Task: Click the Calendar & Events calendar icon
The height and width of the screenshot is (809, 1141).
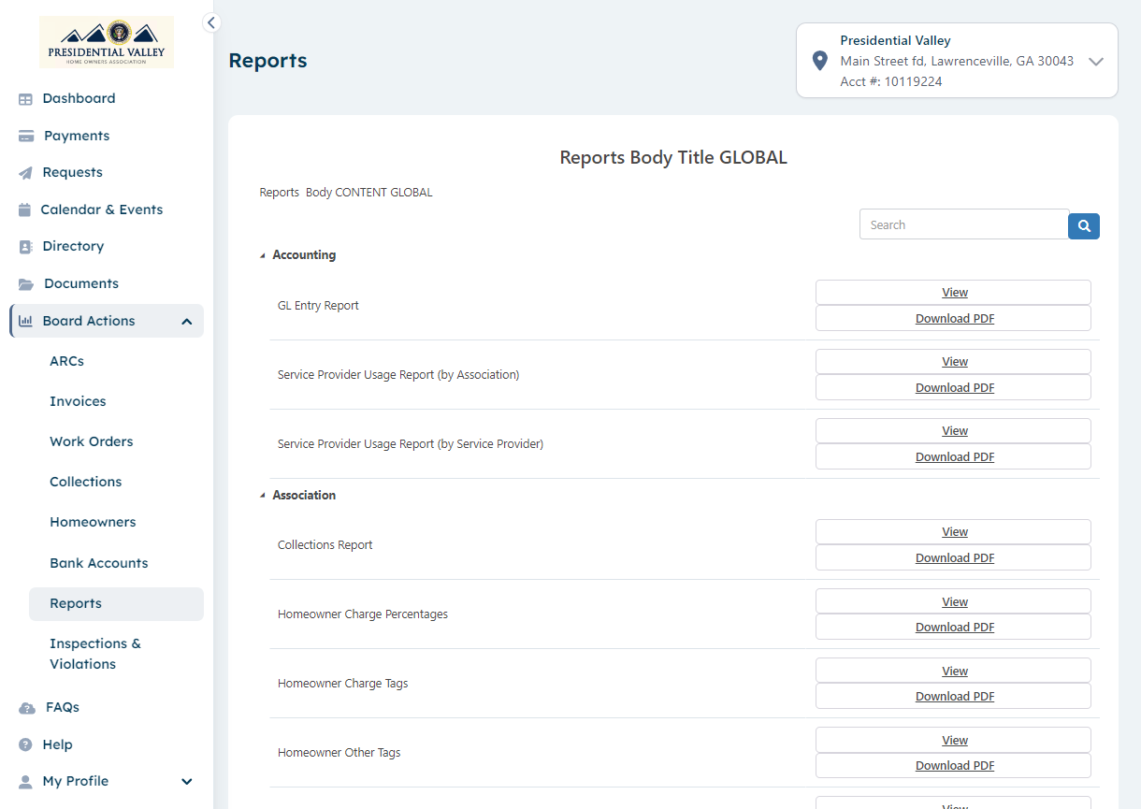Action: 24,210
